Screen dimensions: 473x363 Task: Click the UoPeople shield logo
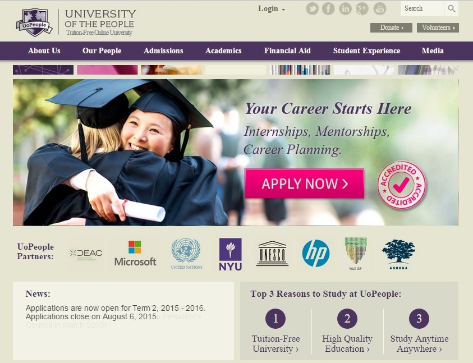[x=34, y=22]
